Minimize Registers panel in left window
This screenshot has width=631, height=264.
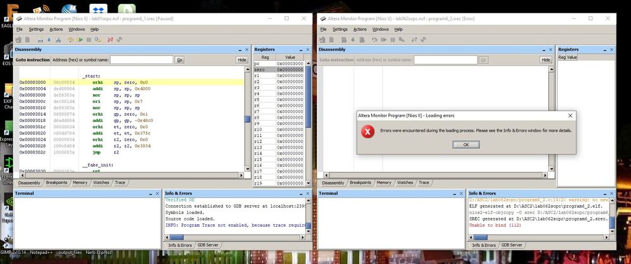point(301,50)
